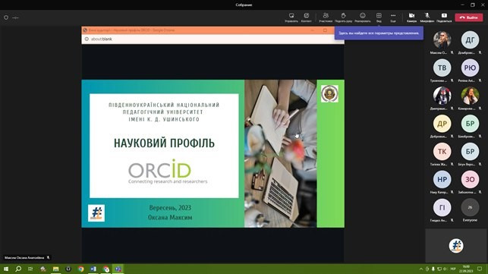Click the about:blank address bar
The width and height of the screenshot is (488, 274).
coord(213,39)
